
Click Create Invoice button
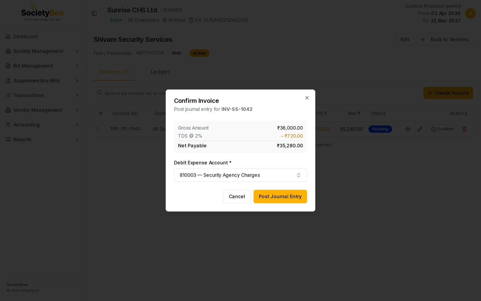448,93
